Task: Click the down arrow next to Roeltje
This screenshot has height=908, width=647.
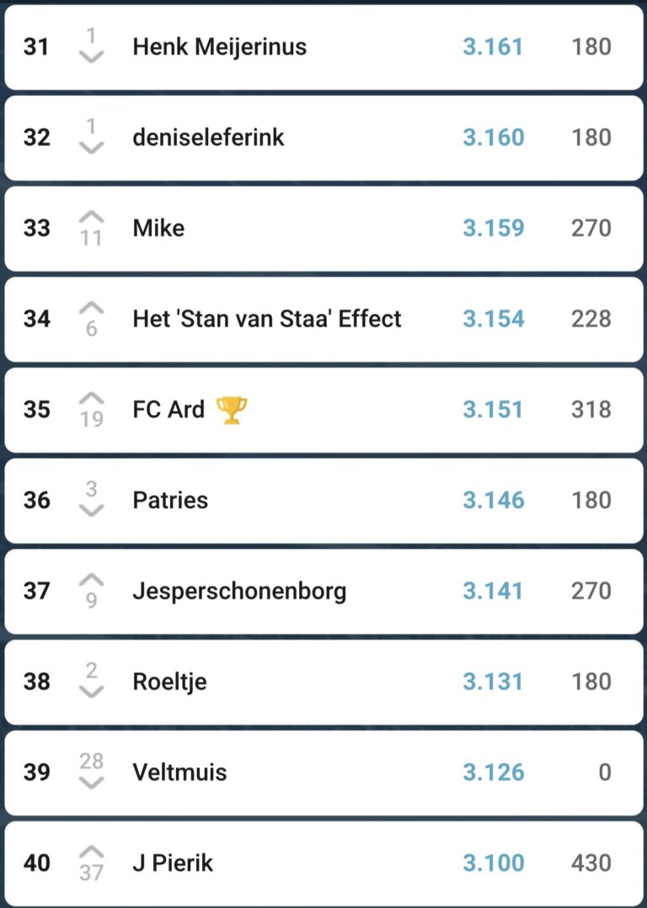Action: (91, 692)
